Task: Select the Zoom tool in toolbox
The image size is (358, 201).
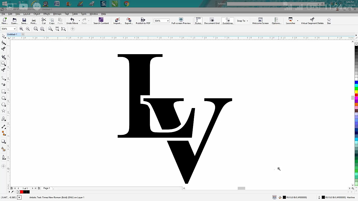Action: (3, 64)
